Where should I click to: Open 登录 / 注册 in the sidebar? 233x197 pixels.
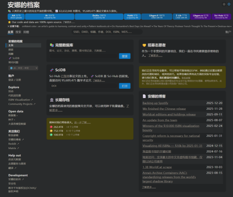pyautogui.click(x=15, y=80)
